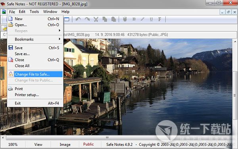
Task: Toggle Bold formatting button
Action: tap(134, 19)
